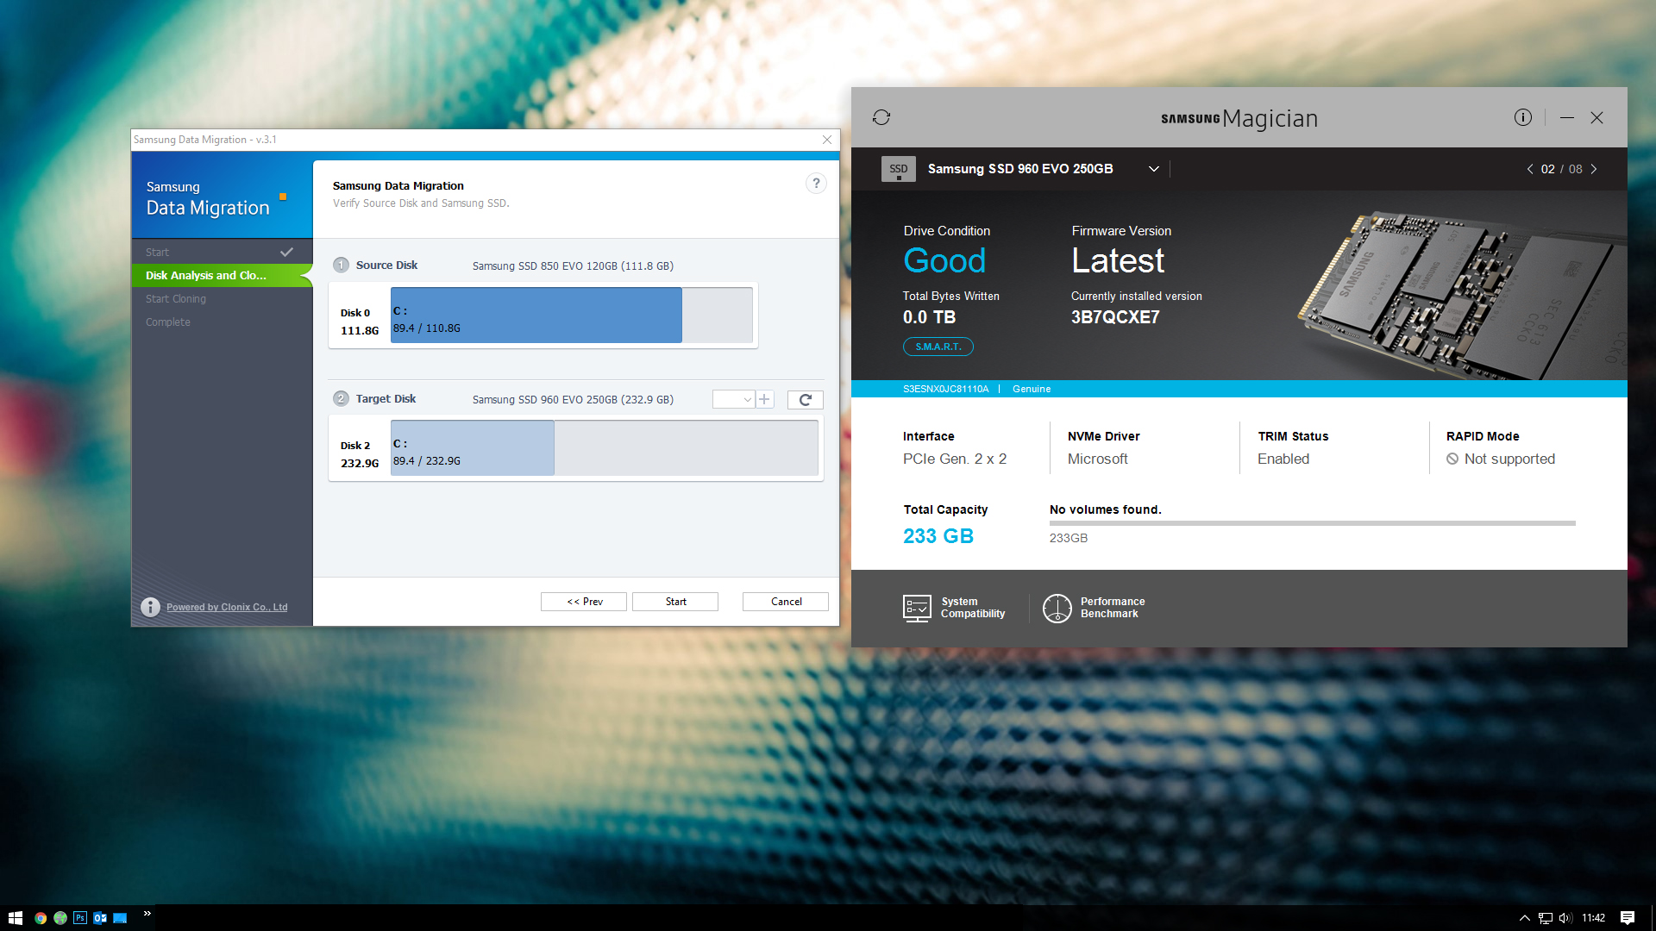Refresh the target disk list
Screen dimensions: 1656x931
805,400
